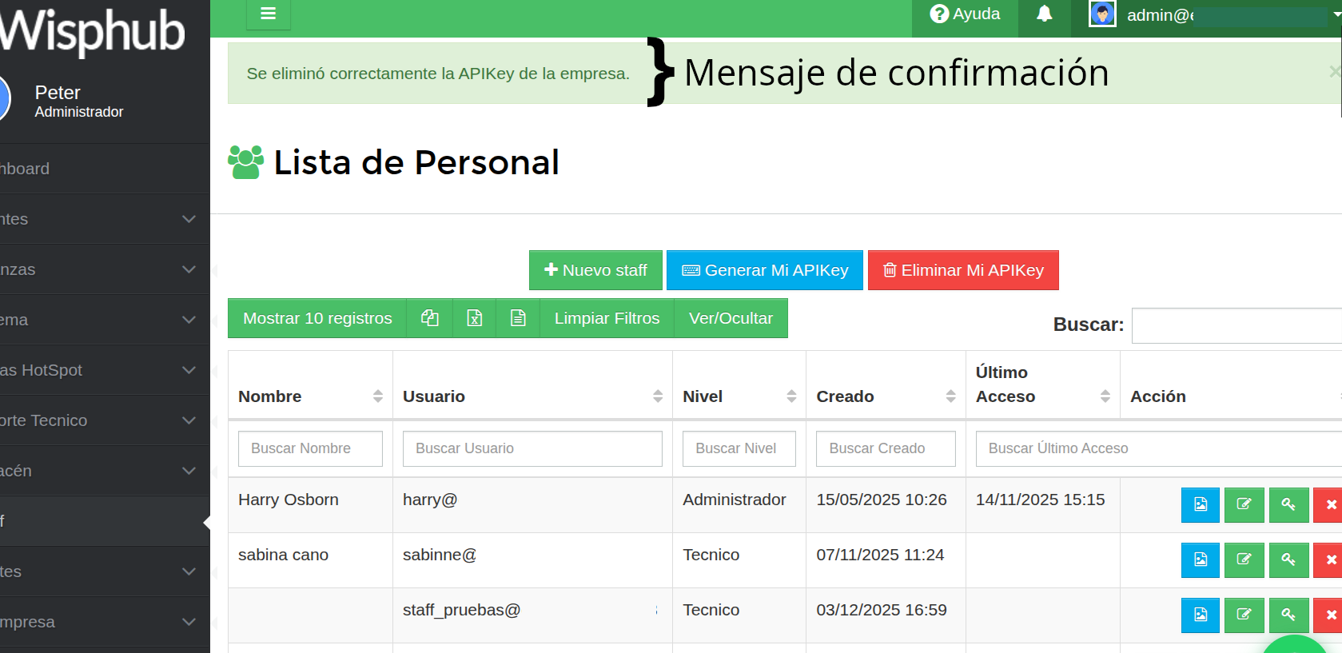
Task: Edit staff_pruebas with green pencil icon
Action: tap(1244, 615)
